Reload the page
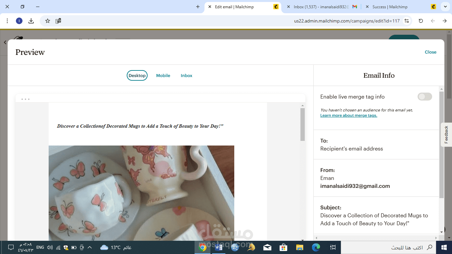Image resolution: width=452 pixels, height=254 pixels. pyautogui.click(x=421, y=21)
